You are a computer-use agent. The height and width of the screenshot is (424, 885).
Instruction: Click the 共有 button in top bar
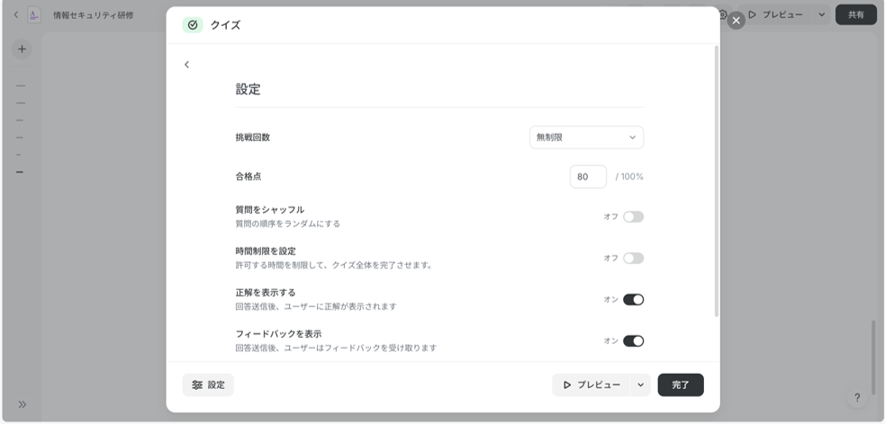855,14
